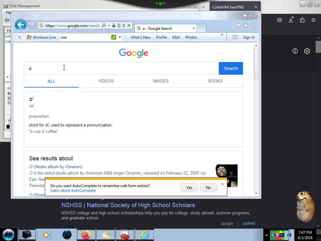Open the address bar dropdown arrow

[x=109, y=25]
